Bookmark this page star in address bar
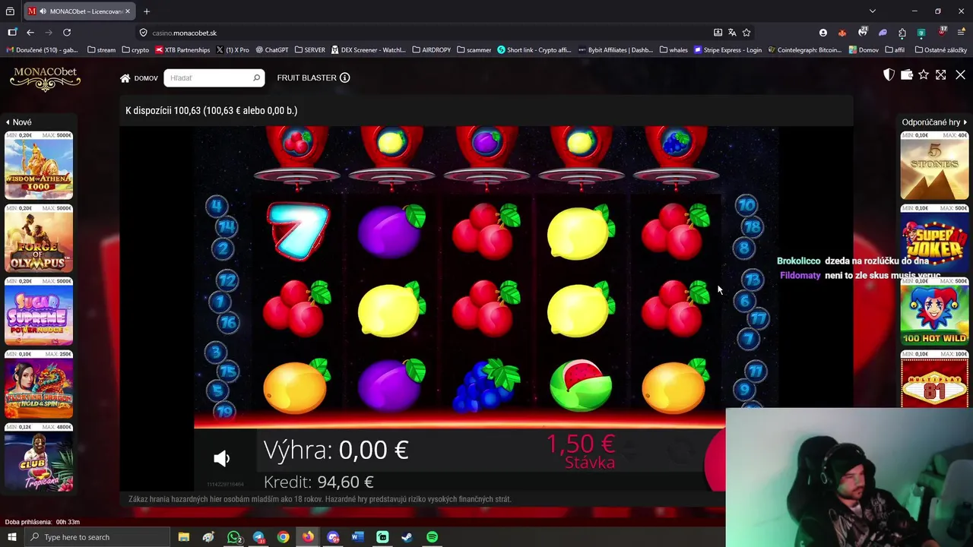The height and width of the screenshot is (547, 973). click(x=746, y=33)
